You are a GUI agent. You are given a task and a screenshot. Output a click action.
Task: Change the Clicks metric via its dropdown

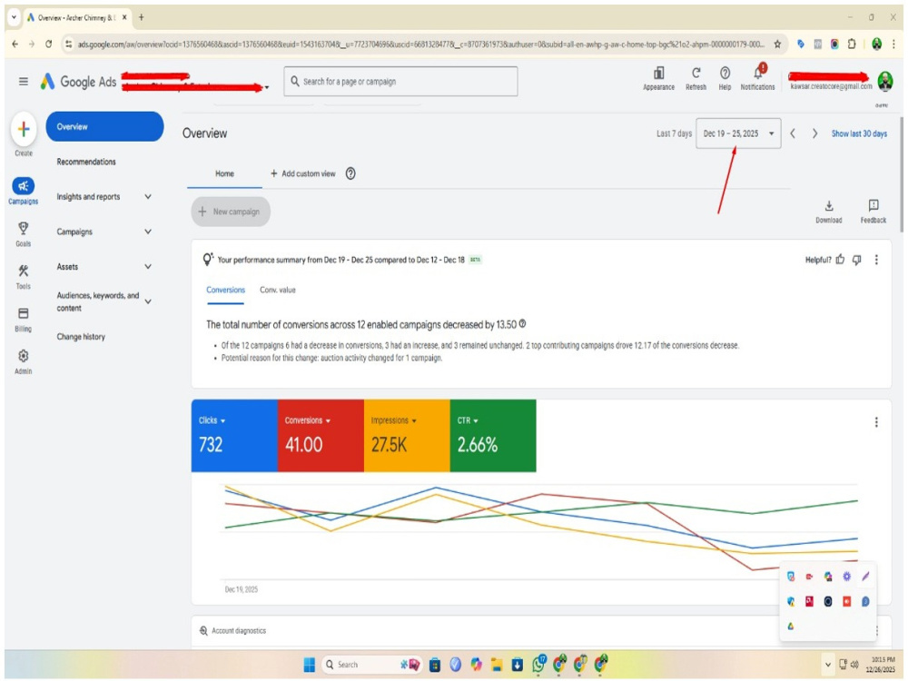(223, 421)
